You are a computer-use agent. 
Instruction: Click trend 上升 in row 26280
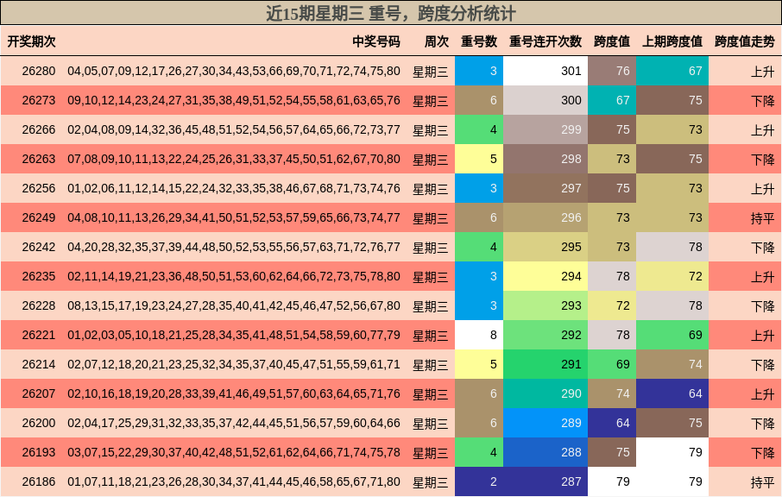click(762, 72)
